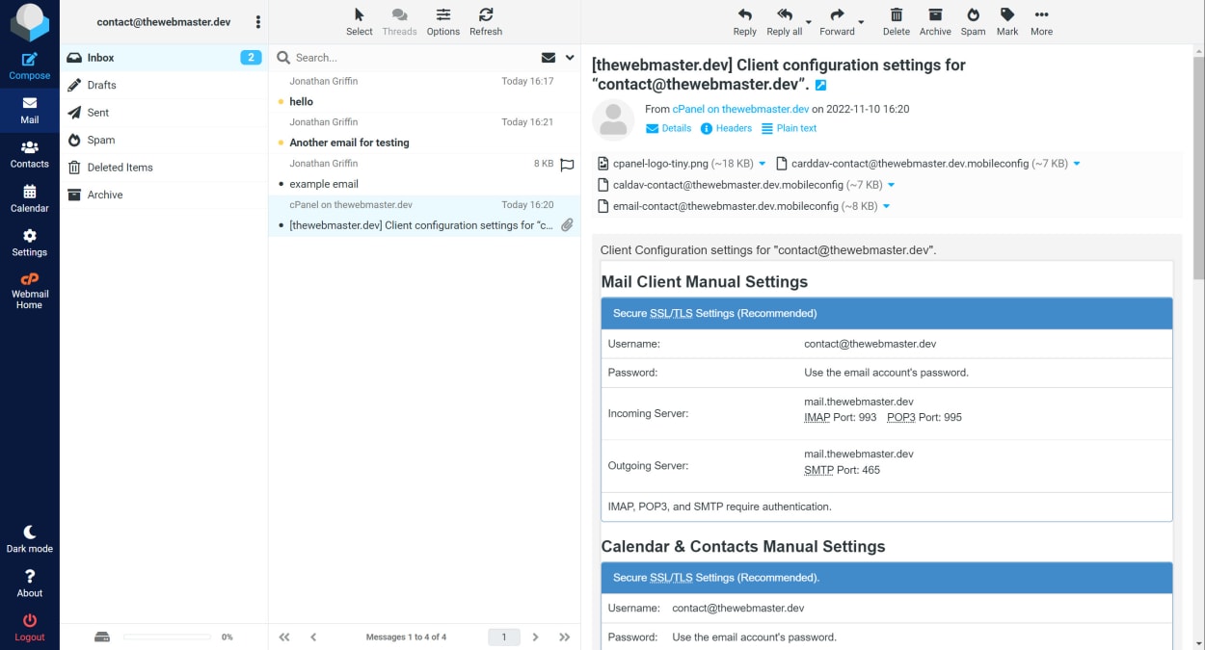Open the Contacts section

click(30, 154)
